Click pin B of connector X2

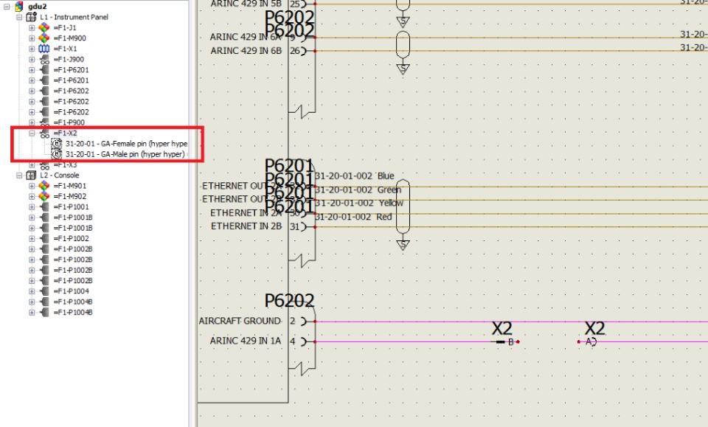(510, 341)
